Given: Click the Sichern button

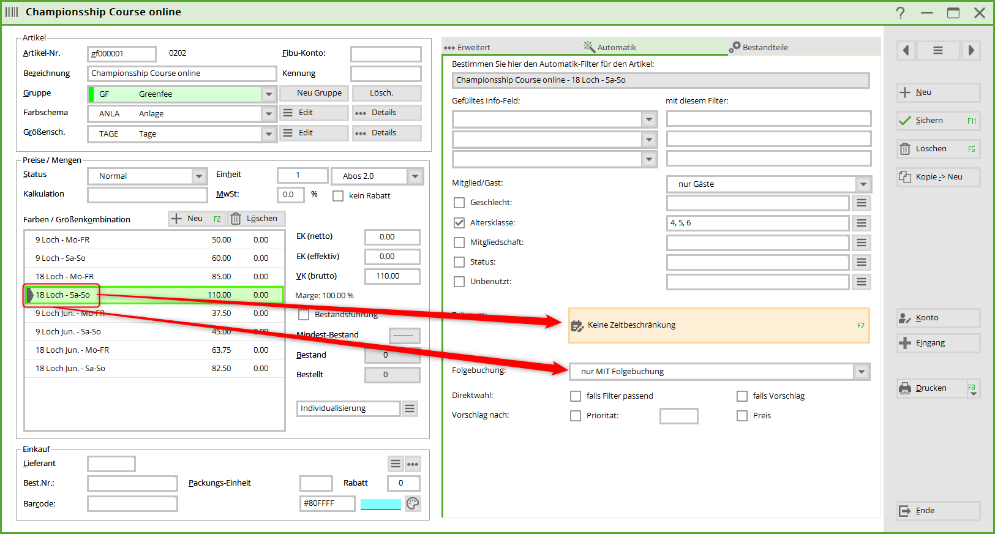Looking at the screenshot, I should [x=937, y=121].
